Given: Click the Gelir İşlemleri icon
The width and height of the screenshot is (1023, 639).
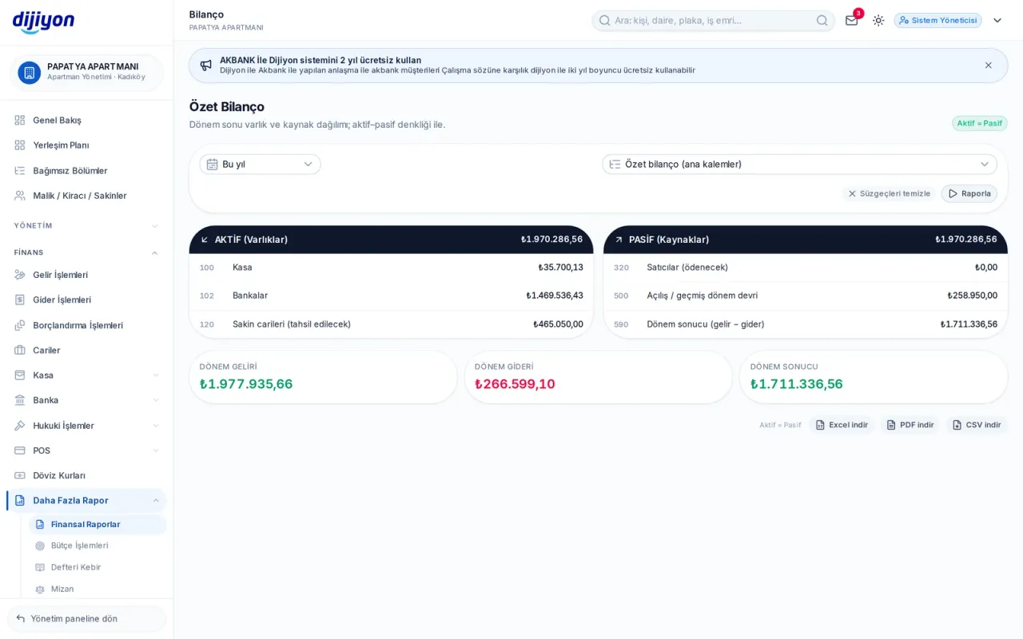Looking at the screenshot, I should (x=20, y=275).
